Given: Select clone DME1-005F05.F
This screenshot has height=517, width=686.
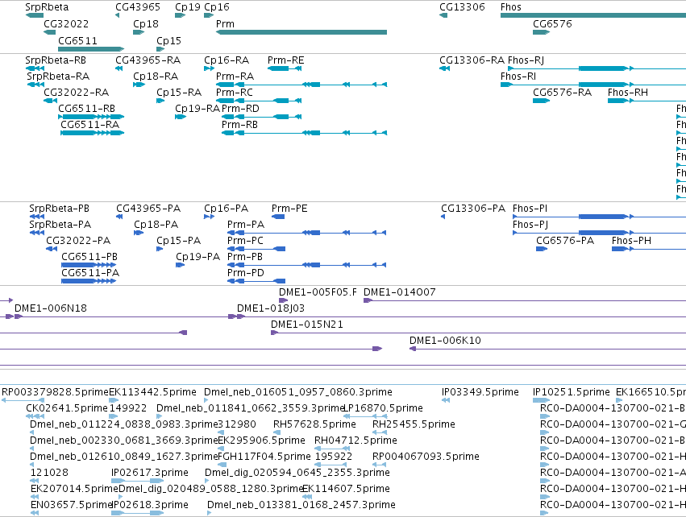Looking at the screenshot, I should (x=318, y=292).
